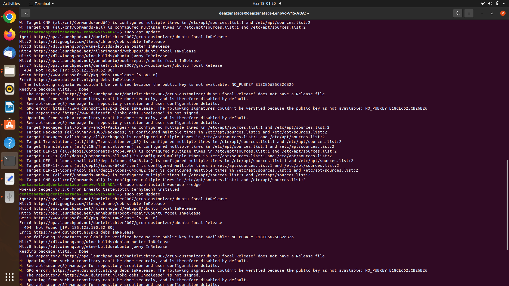Show Applications grid

pos(10,277)
